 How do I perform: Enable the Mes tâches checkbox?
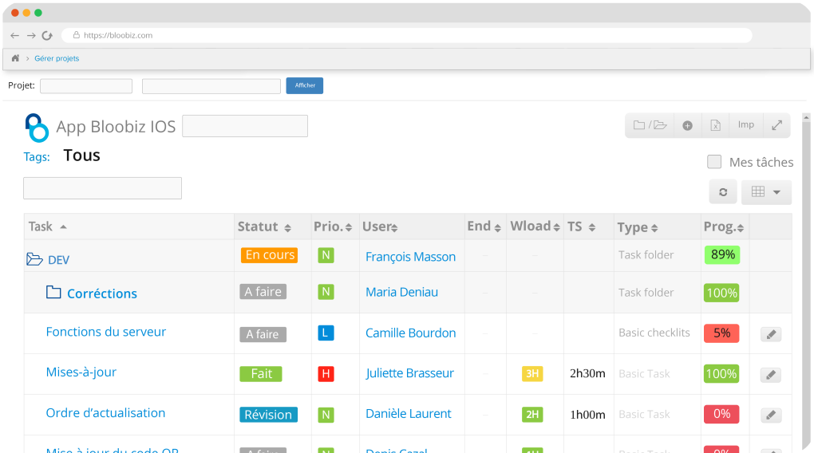click(x=714, y=162)
